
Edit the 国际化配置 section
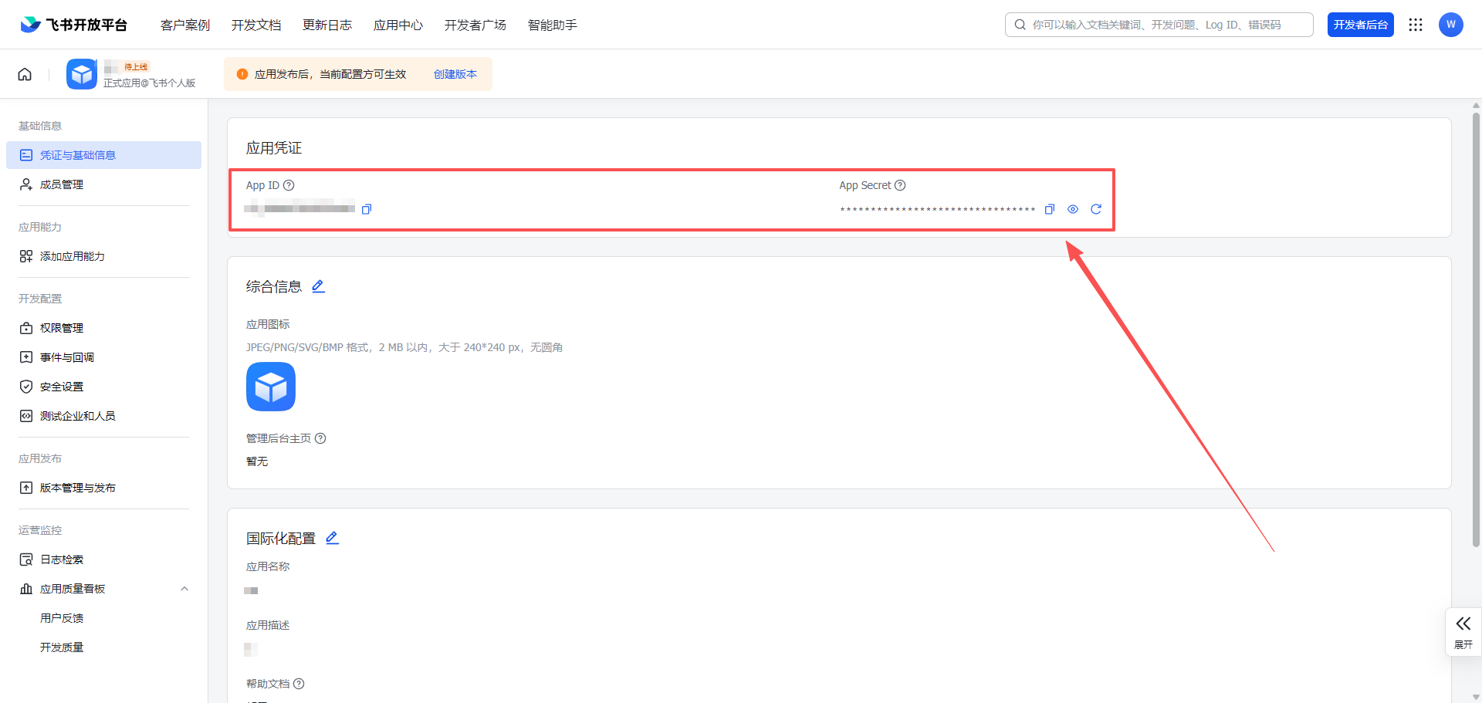click(x=332, y=538)
